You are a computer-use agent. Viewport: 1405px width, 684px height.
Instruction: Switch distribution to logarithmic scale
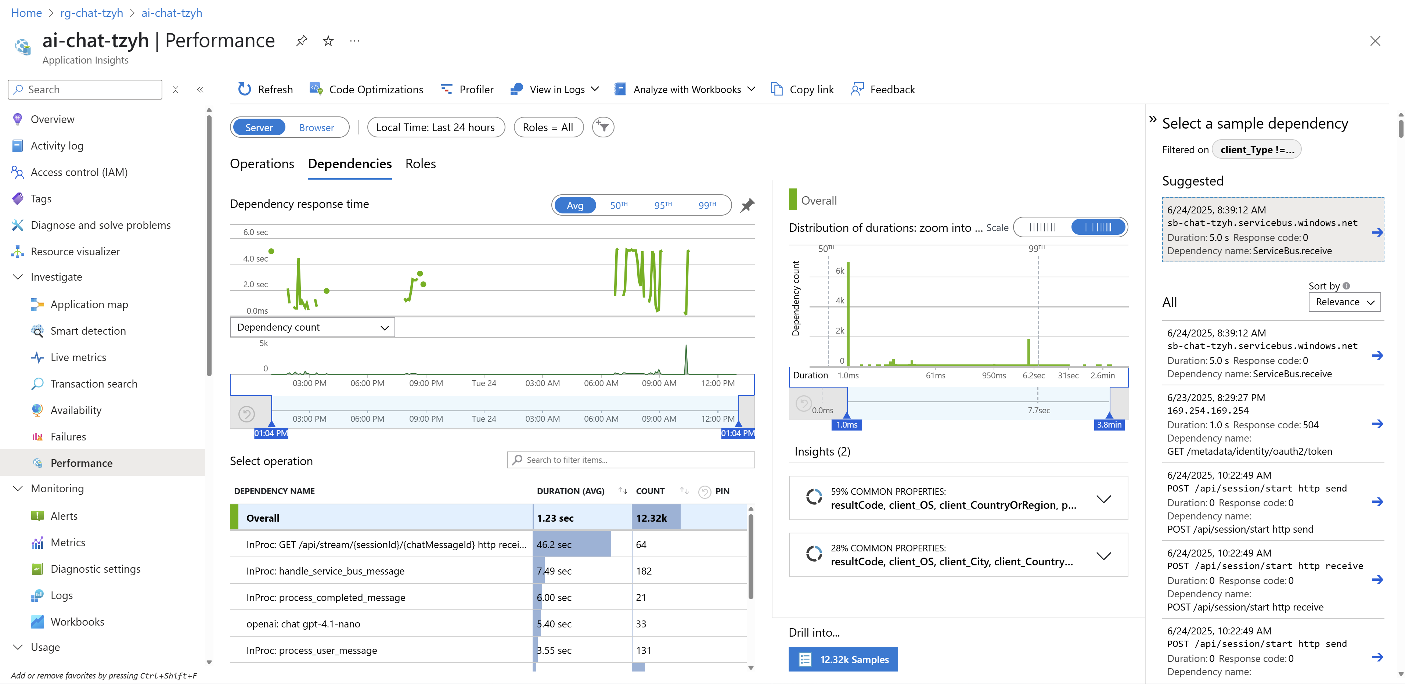pyautogui.click(x=1098, y=227)
